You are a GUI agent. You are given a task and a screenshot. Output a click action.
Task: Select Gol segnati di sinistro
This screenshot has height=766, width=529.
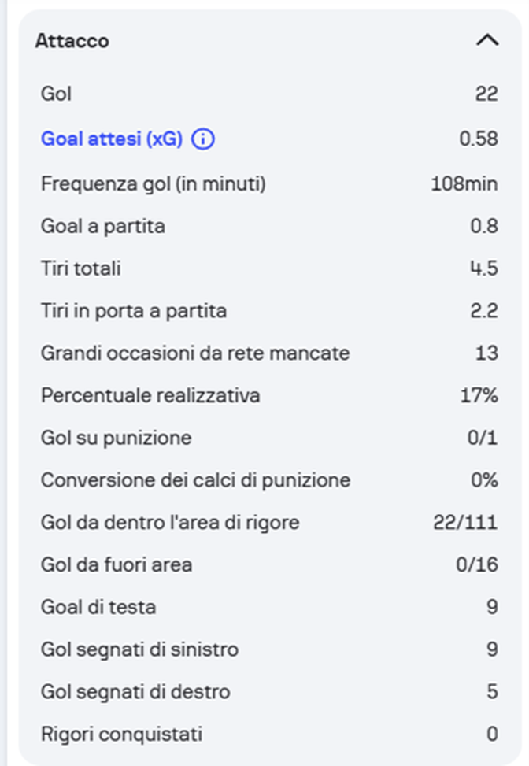tap(139, 649)
